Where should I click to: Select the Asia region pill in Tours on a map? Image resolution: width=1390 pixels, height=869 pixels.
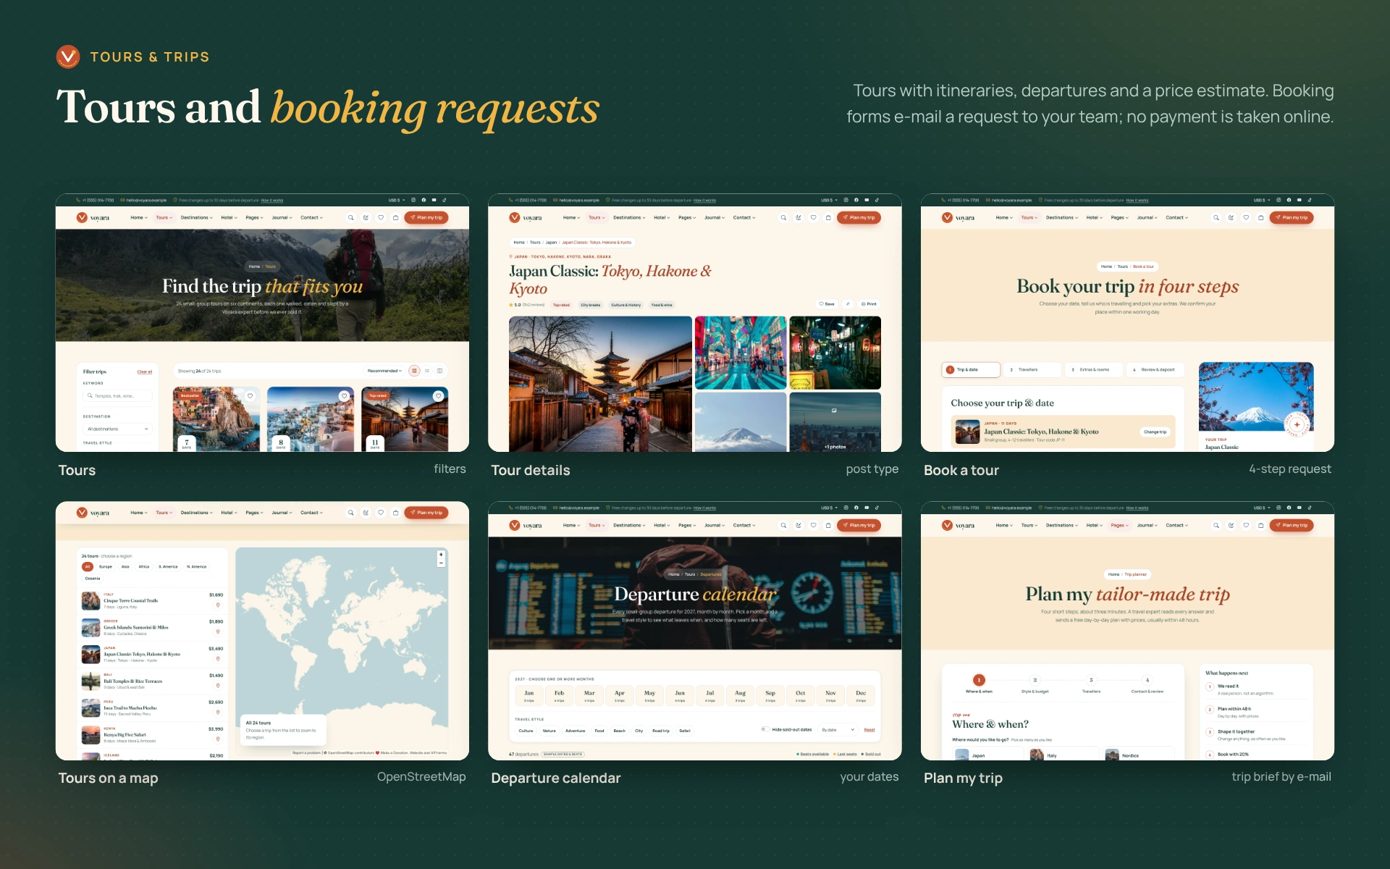(125, 567)
